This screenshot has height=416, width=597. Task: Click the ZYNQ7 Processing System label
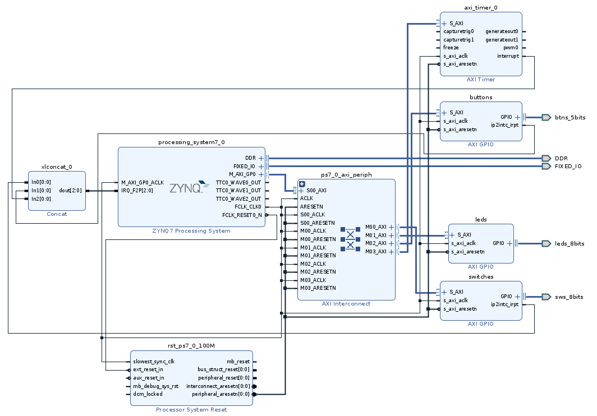point(191,230)
